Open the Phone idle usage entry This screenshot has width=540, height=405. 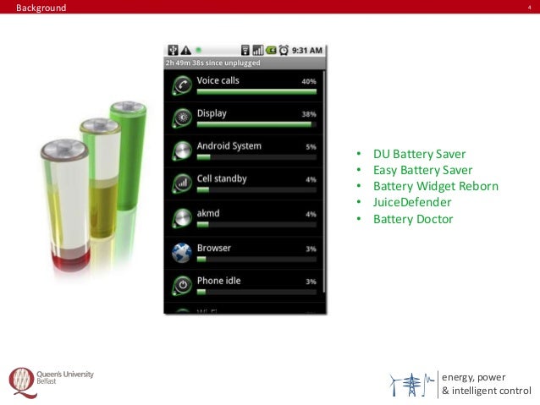coord(244,286)
